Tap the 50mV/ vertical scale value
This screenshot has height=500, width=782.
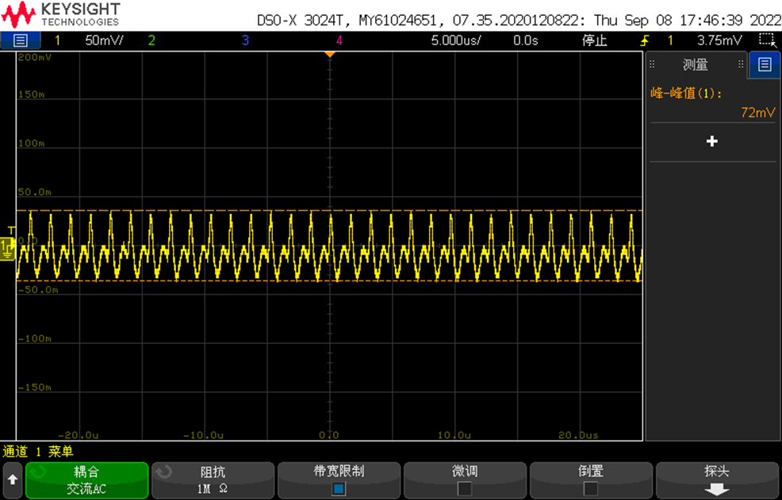(104, 40)
